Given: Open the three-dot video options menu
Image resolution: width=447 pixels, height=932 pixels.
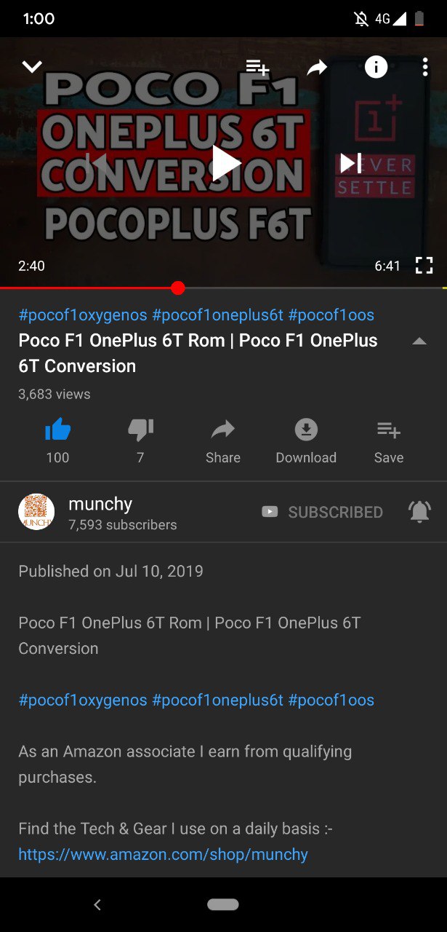Looking at the screenshot, I should (x=425, y=67).
